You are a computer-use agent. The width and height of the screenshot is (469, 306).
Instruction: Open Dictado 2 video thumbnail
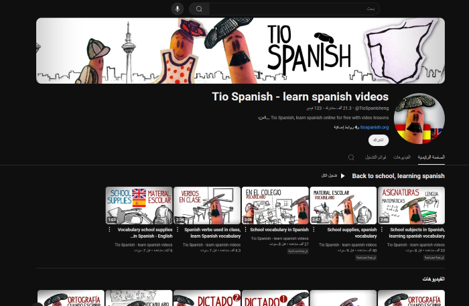click(x=207, y=298)
